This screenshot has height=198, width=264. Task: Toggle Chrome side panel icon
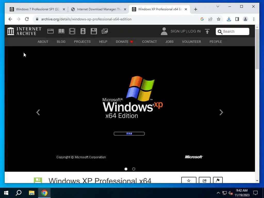click(x=237, y=19)
